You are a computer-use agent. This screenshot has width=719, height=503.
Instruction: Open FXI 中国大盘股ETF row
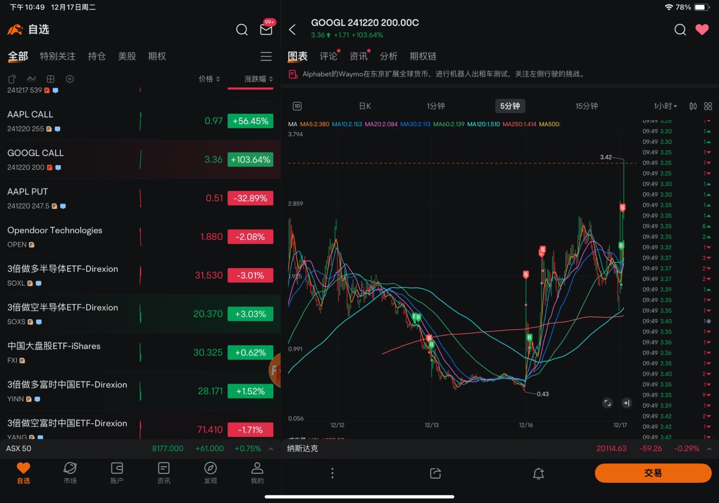click(x=140, y=353)
